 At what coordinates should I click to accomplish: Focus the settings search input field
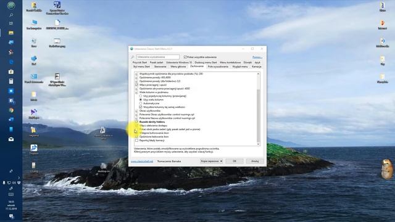tap(158, 57)
